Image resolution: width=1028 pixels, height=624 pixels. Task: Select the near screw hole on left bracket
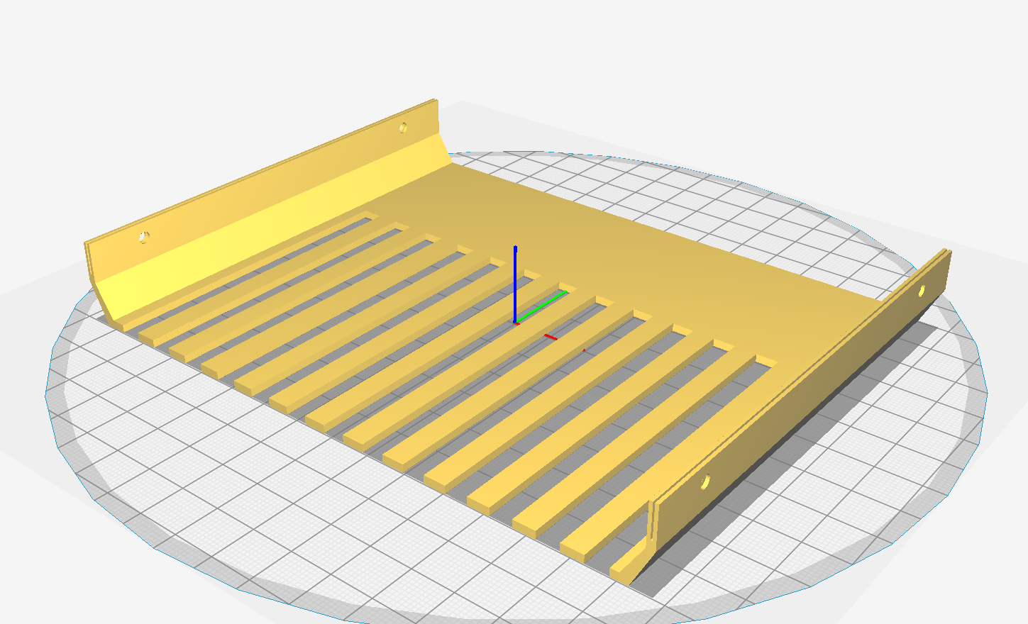point(144,237)
